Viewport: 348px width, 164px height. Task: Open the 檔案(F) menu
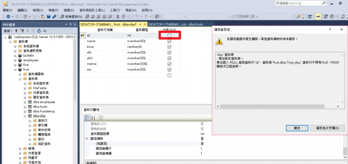7,10
